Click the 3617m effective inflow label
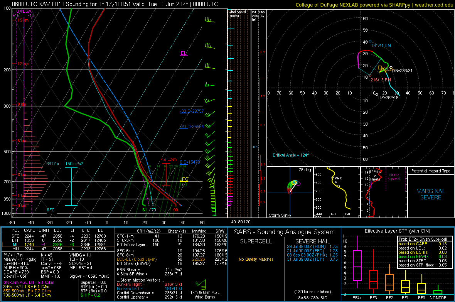Screen dimensions: 455x302 [x=52, y=164]
